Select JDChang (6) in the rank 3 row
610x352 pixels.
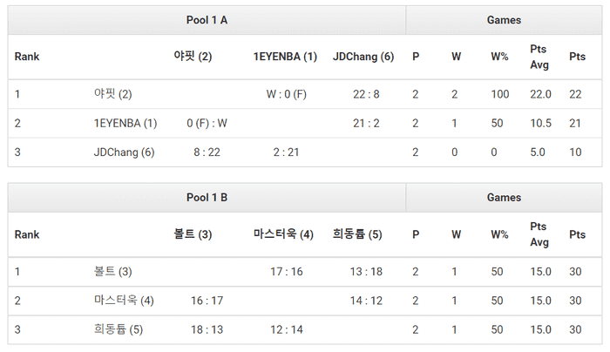coord(124,152)
